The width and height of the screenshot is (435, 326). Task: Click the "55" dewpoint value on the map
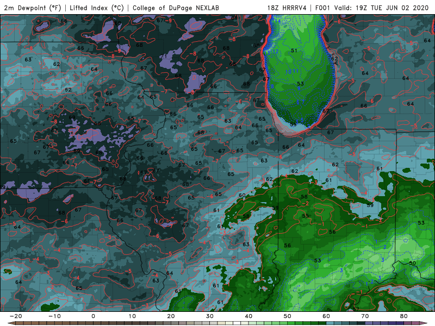pyautogui.click(x=306, y=216)
